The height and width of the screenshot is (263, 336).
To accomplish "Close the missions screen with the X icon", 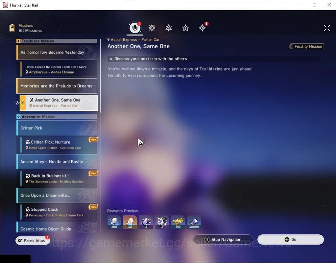I will pyautogui.click(x=327, y=28).
